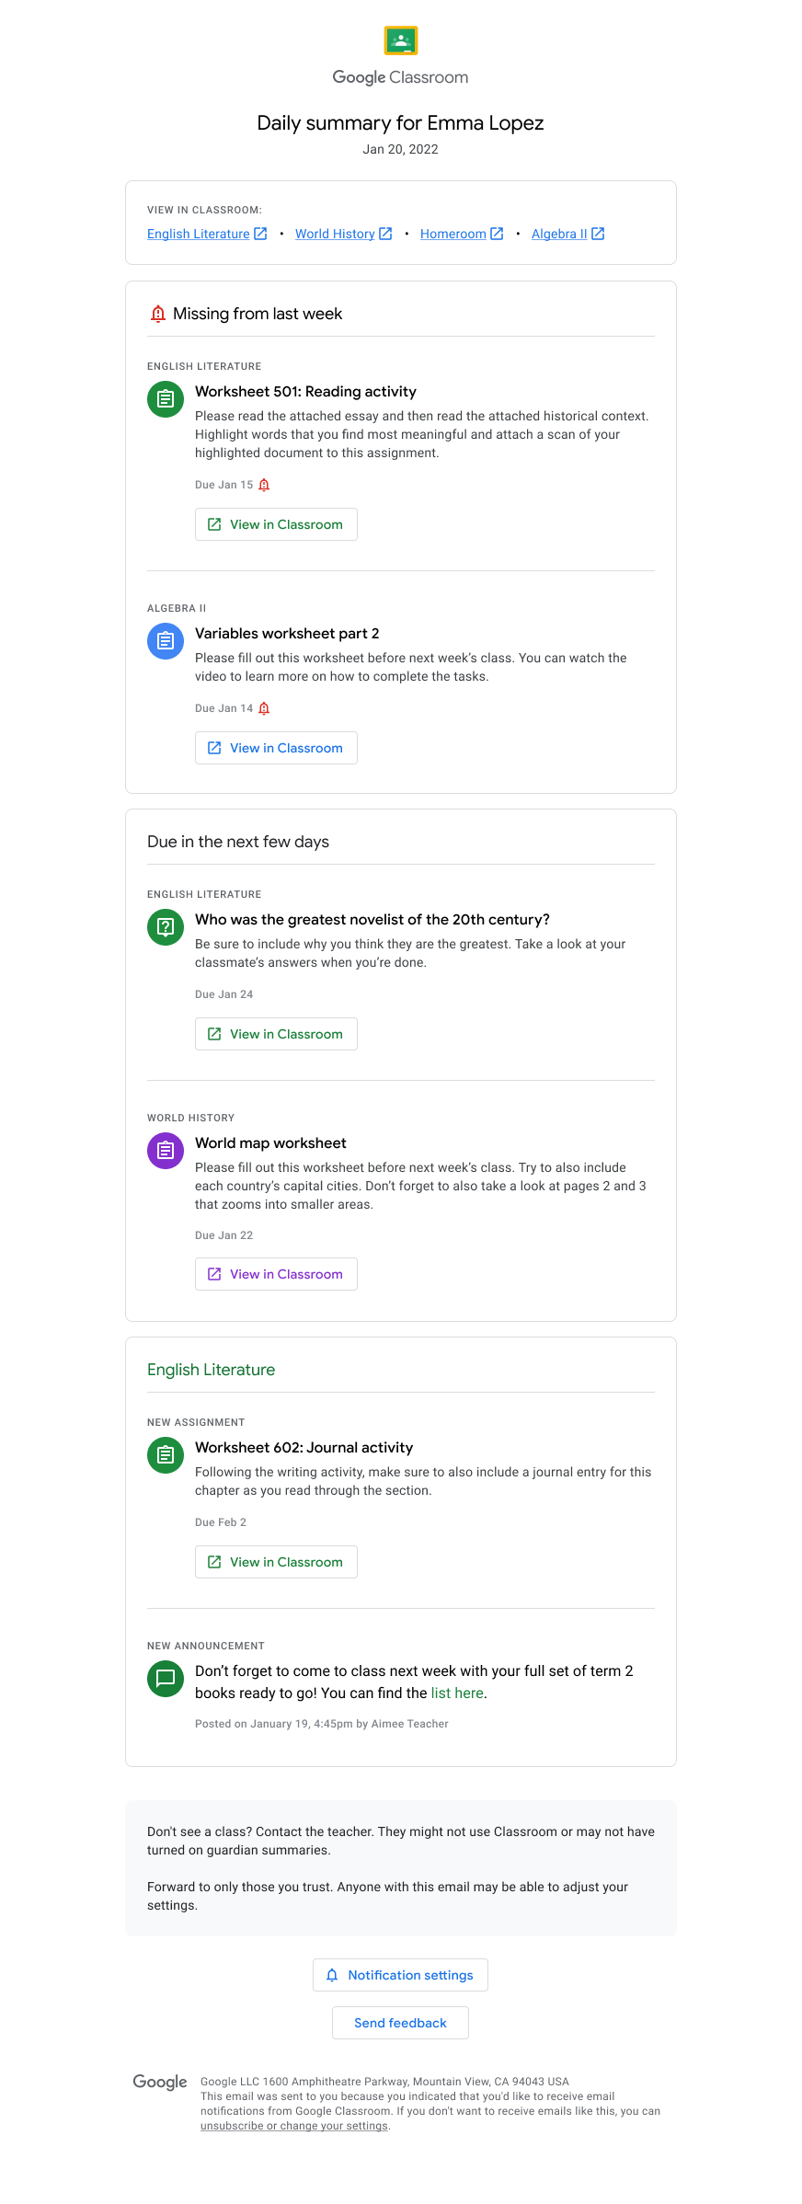The width and height of the screenshot is (802, 2204).
Task: Click red missing alert beside Due Jan 15
Action: (x=264, y=485)
